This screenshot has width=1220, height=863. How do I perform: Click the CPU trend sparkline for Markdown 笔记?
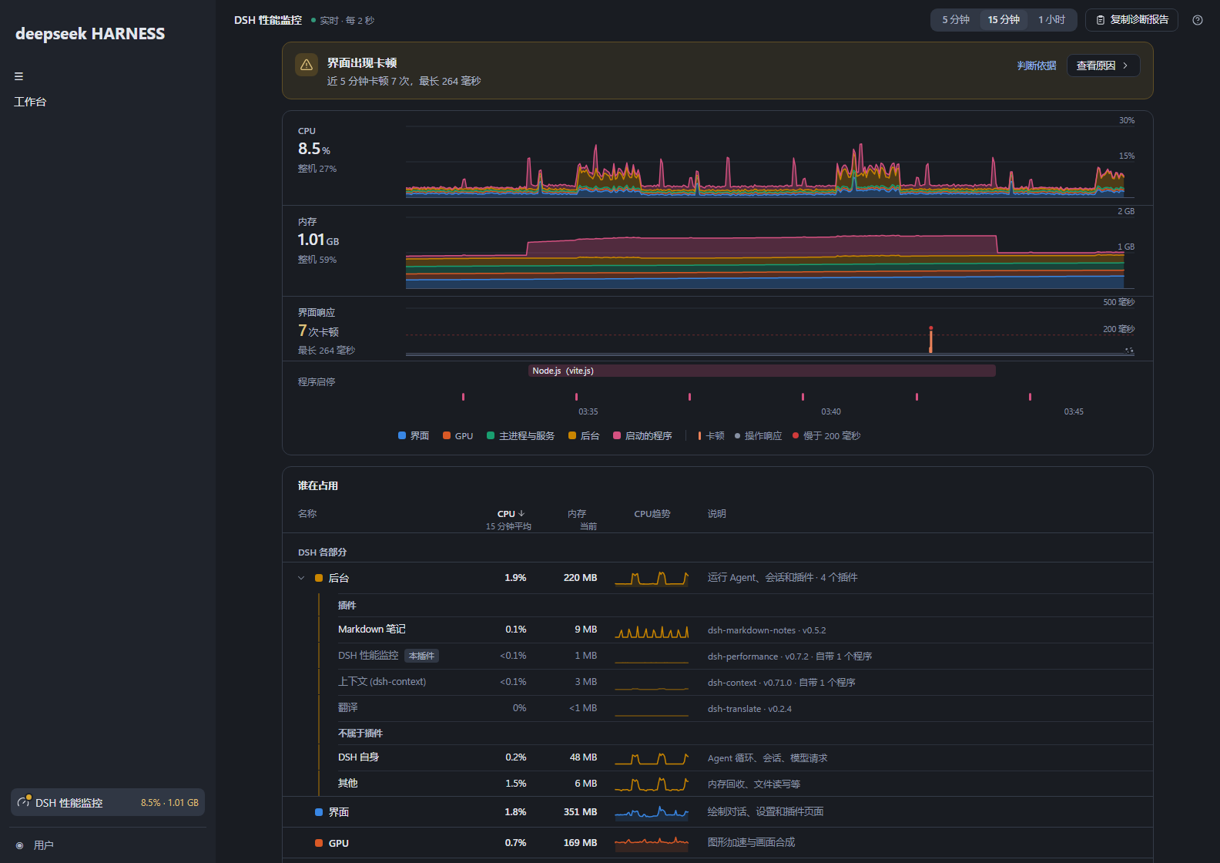point(652,631)
